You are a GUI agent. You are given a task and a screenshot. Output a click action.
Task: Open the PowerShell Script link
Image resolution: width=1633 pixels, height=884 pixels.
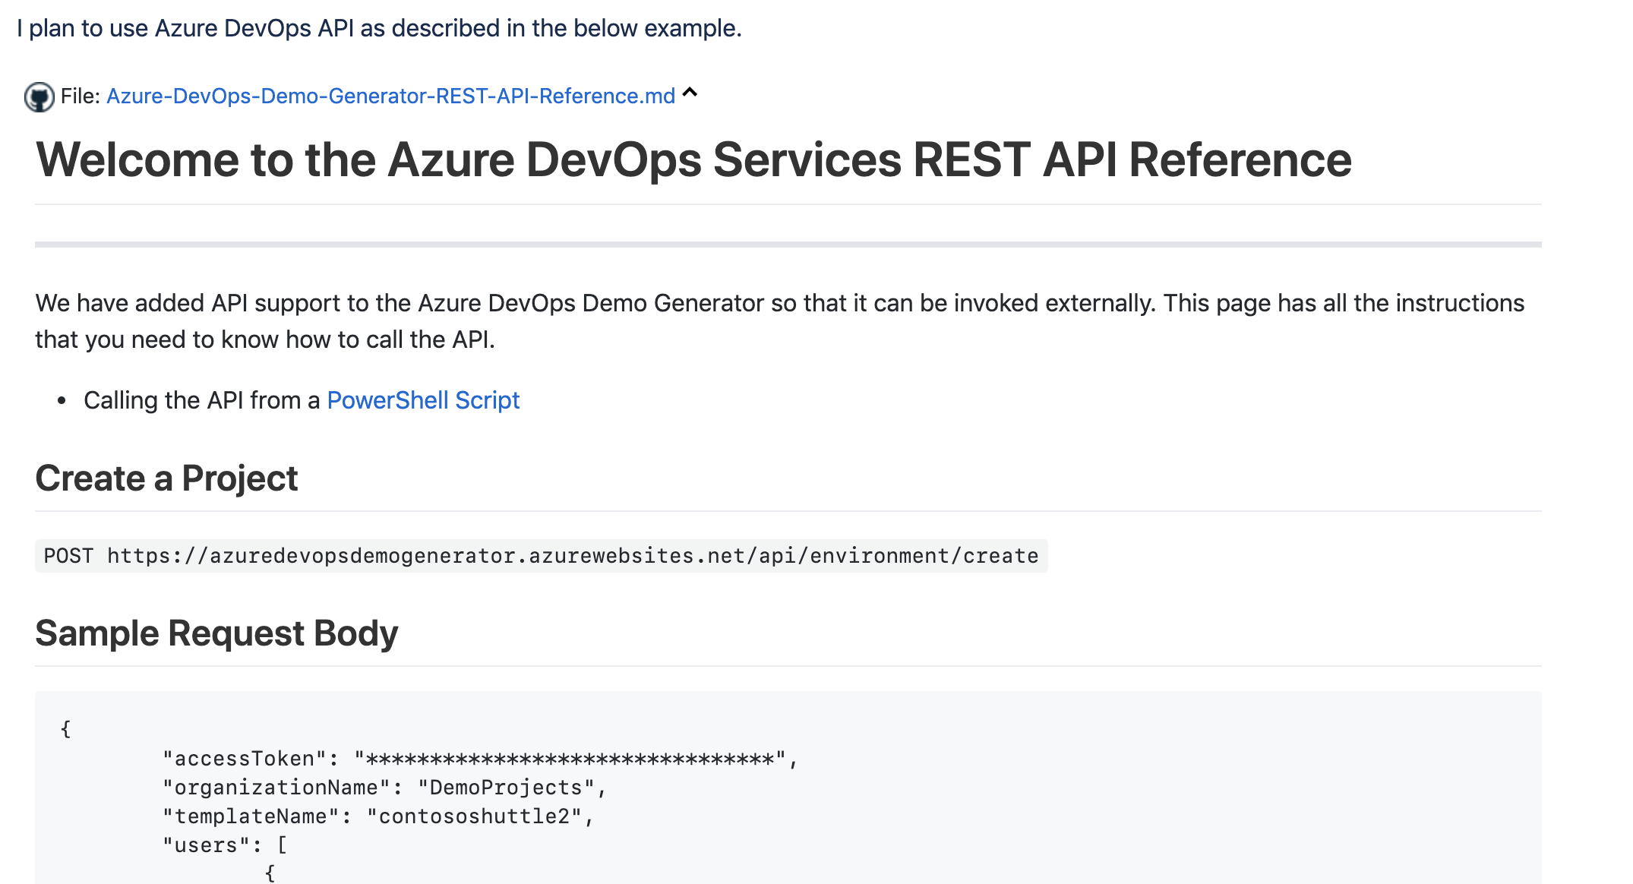[x=423, y=400]
